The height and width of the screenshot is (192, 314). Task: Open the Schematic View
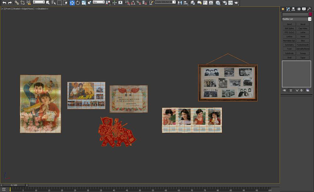click(211, 3)
